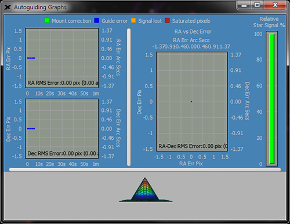This screenshot has height=224, width=290.
Task: Click the Dec RMS Error readout text
Action: coord(63,153)
